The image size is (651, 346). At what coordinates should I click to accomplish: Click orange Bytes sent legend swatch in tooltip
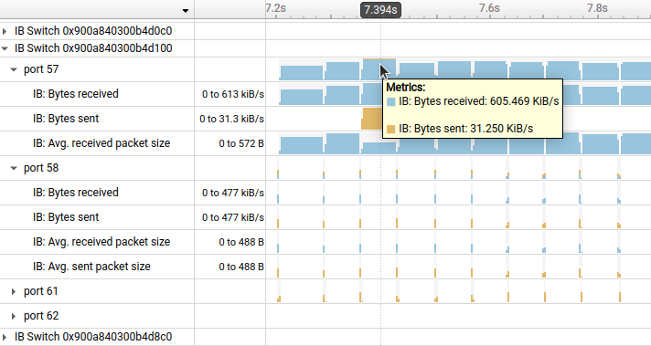tap(390, 130)
